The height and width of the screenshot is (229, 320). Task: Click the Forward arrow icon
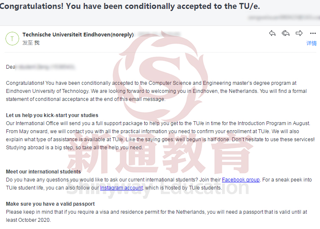point(299,33)
